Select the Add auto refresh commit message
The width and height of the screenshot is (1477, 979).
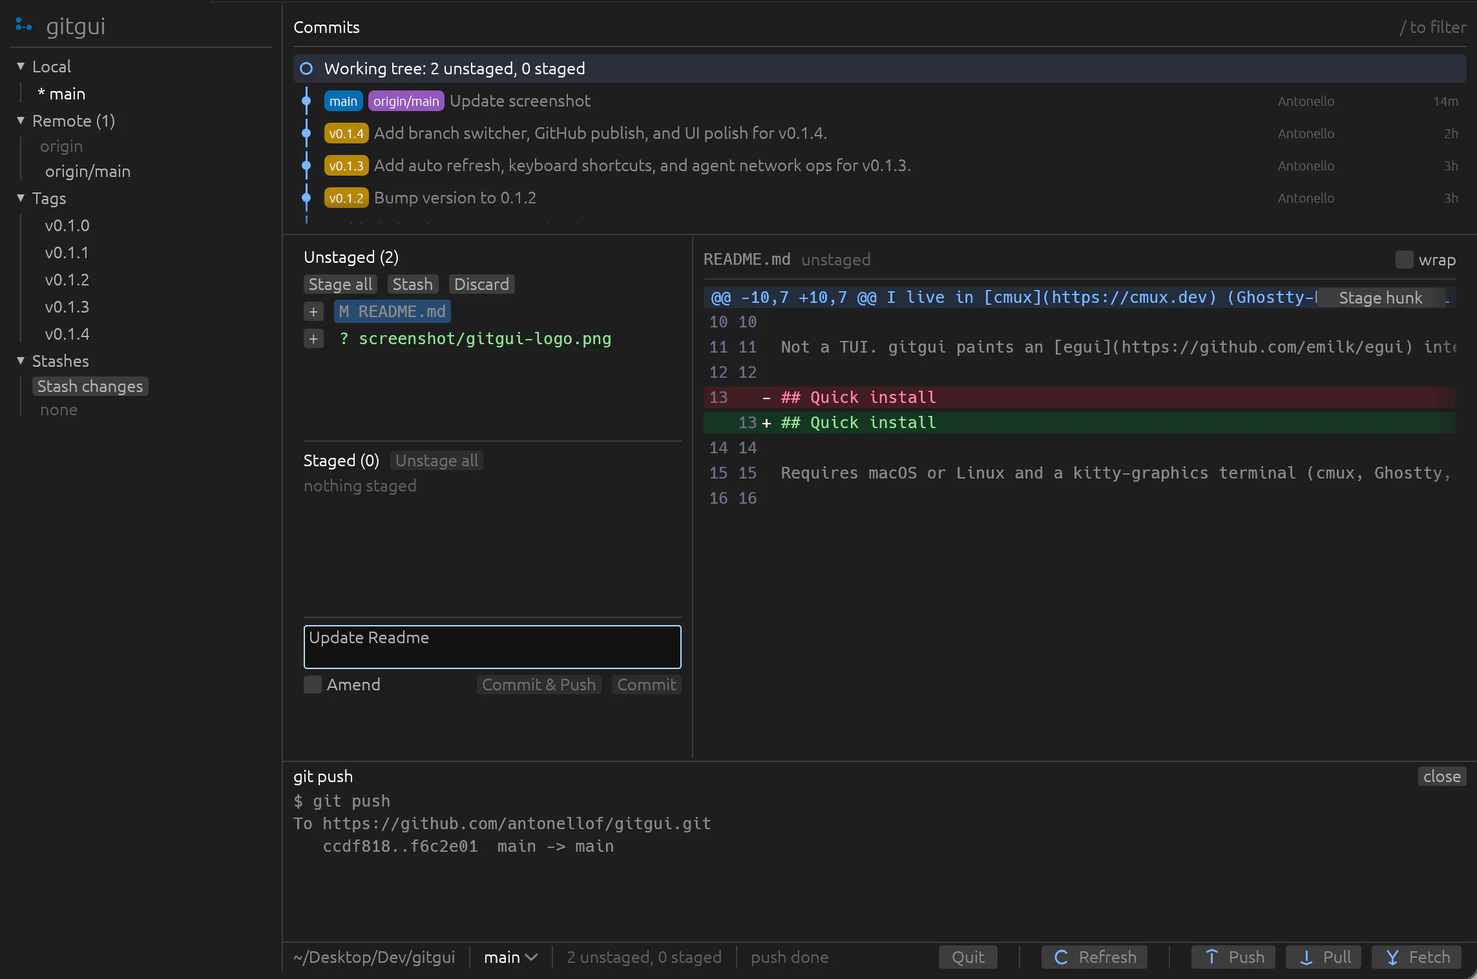click(x=642, y=165)
